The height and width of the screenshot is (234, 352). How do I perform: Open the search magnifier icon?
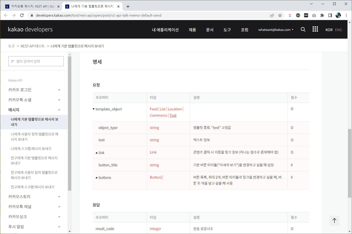point(303,29)
